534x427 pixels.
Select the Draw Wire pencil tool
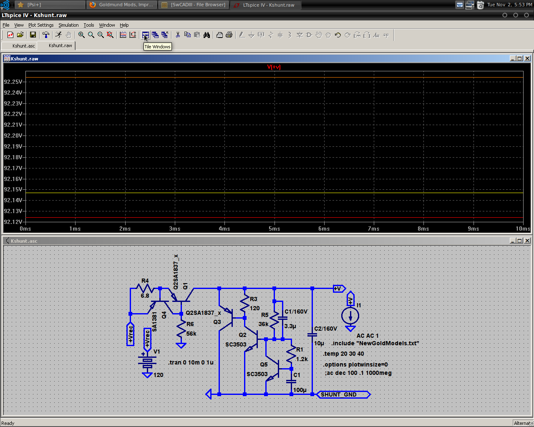[x=242, y=35]
